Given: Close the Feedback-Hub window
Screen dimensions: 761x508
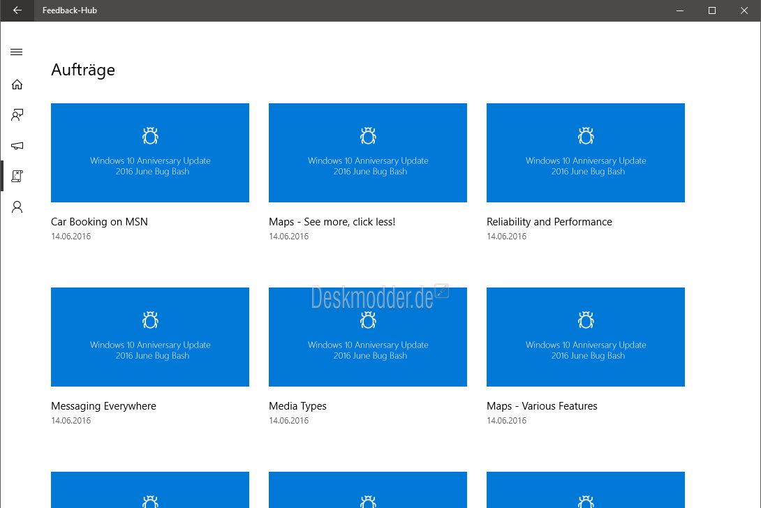Looking at the screenshot, I should (744, 10).
